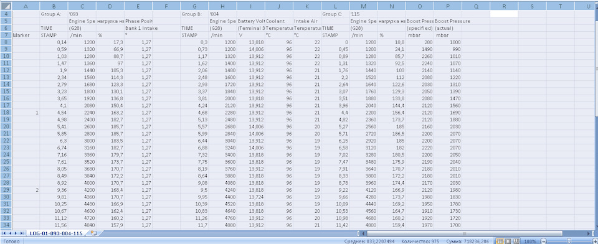Select column L header
Viewport: 598px width, 244px height.
(x=335, y=6)
